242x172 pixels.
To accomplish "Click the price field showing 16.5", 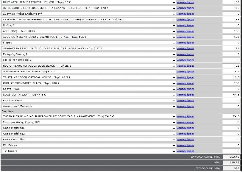I will pos(231,77).
